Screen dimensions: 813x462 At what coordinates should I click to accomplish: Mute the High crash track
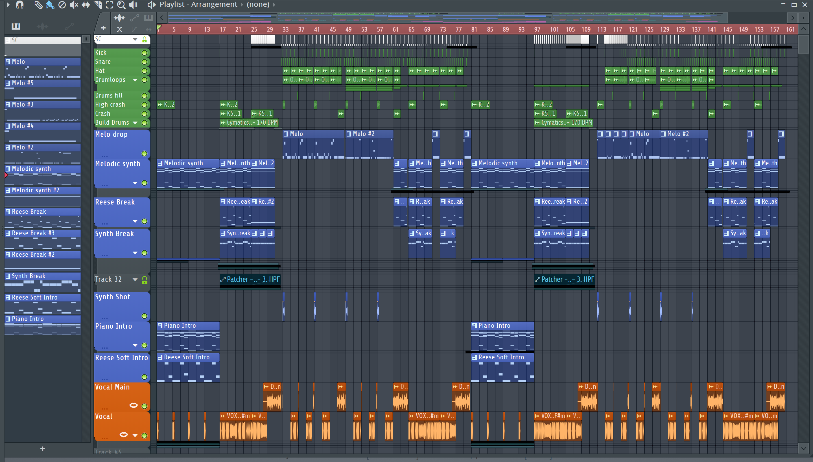point(144,104)
